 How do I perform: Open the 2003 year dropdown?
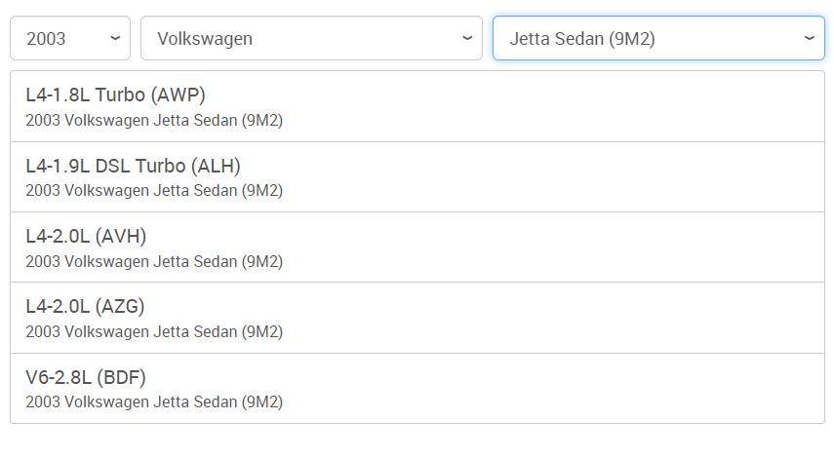click(70, 38)
